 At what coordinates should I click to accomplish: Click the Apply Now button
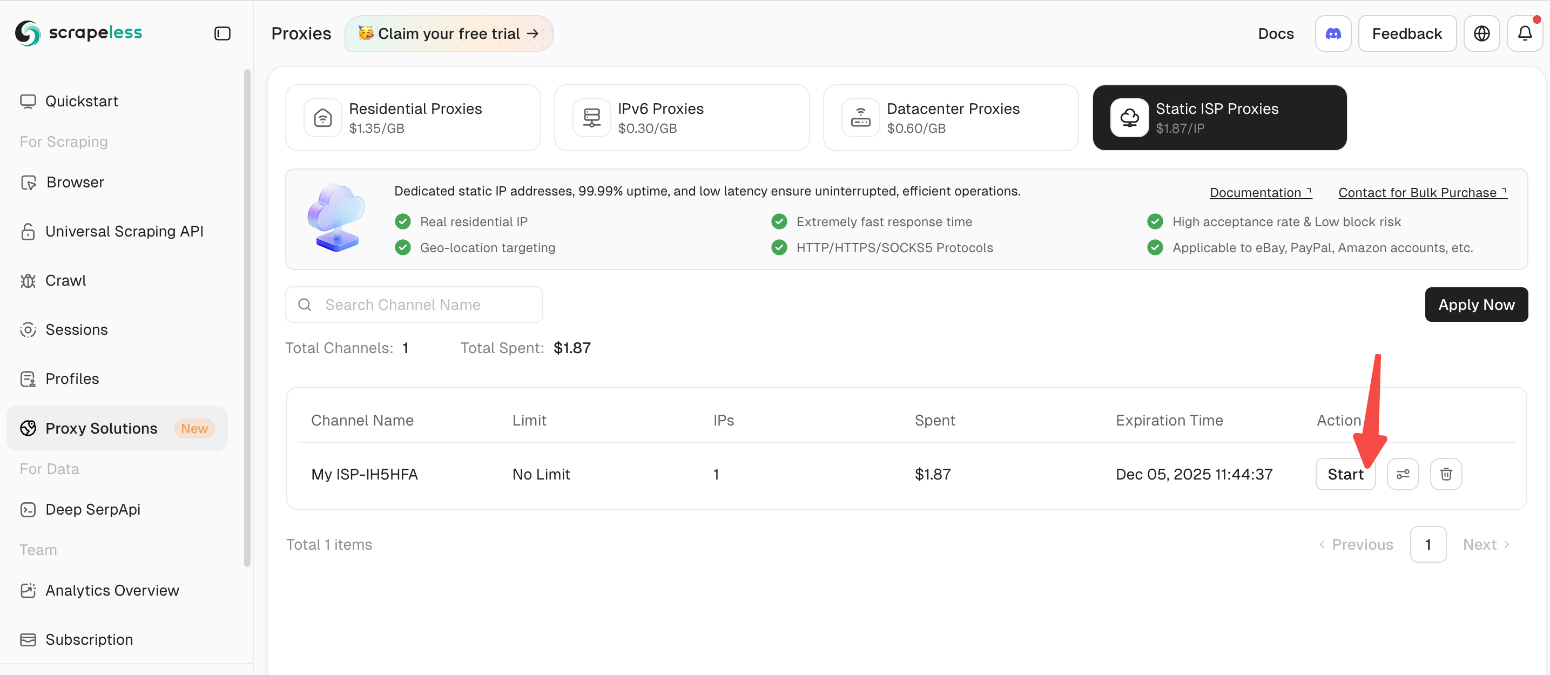click(x=1475, y=305)
